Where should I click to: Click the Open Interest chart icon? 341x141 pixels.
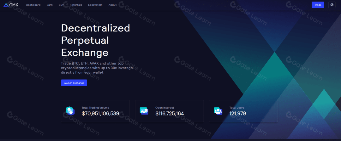coord(144,111)
